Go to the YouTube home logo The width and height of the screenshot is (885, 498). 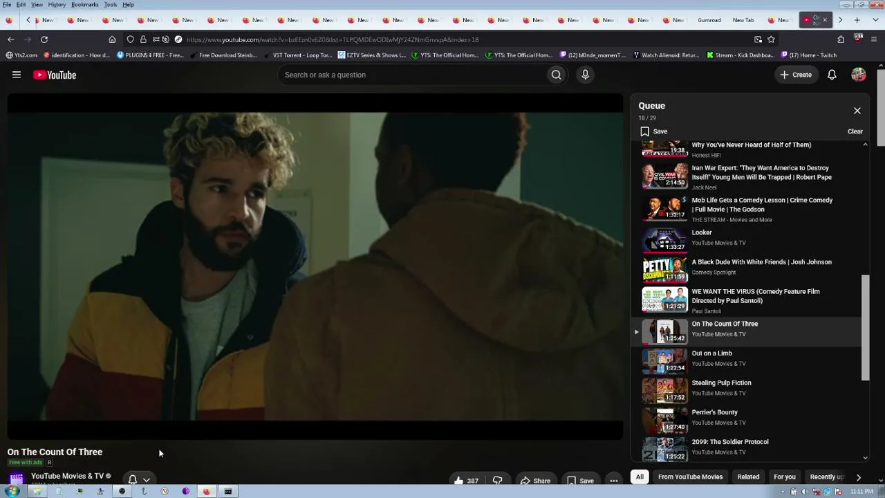(55, 75)
